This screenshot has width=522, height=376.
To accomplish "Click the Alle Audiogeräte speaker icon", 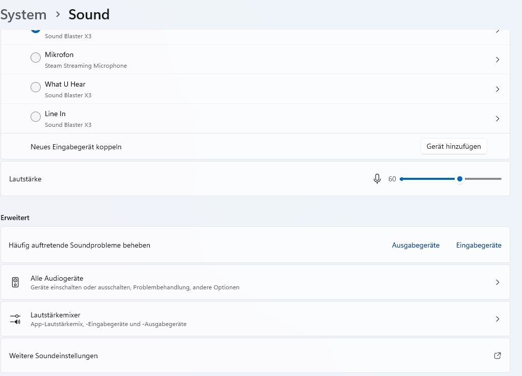I will pos(15,282).
